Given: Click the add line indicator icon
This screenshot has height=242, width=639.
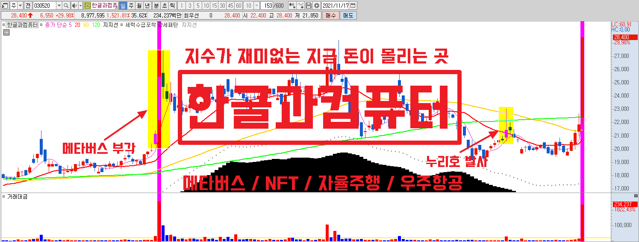Looking at the screenshot, I should [x=300, y=6].
